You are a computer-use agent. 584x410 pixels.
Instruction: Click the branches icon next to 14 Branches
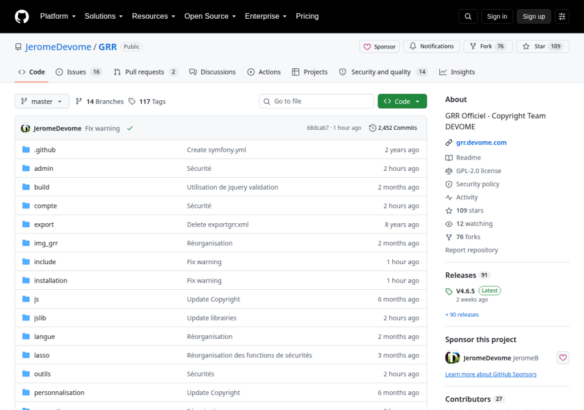[x=79, y=101]
